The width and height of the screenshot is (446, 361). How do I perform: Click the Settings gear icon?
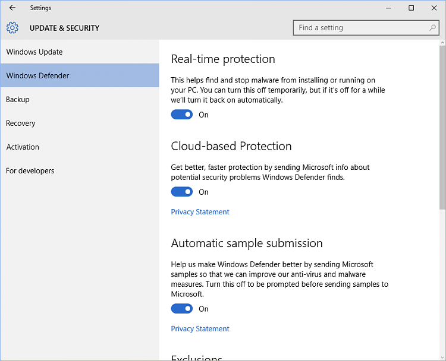(x=12, y=28)
